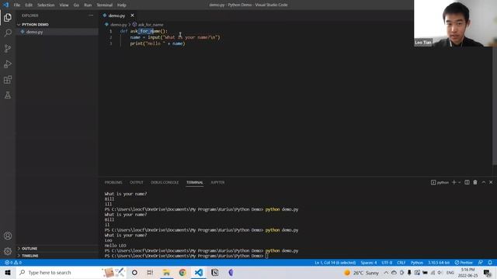
Task: Kill terminal with trash icon
Action: click(x=475, y=182)
